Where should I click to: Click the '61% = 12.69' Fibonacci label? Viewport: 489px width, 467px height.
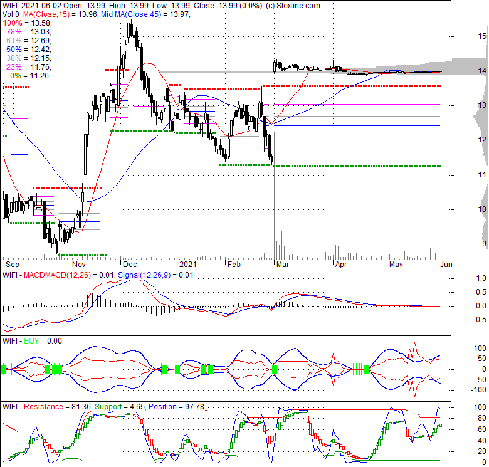pos(28,41)
